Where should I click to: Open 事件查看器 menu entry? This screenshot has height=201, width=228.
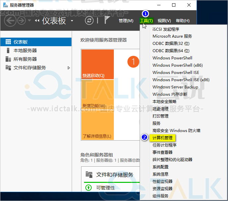(x=162, y=152)
